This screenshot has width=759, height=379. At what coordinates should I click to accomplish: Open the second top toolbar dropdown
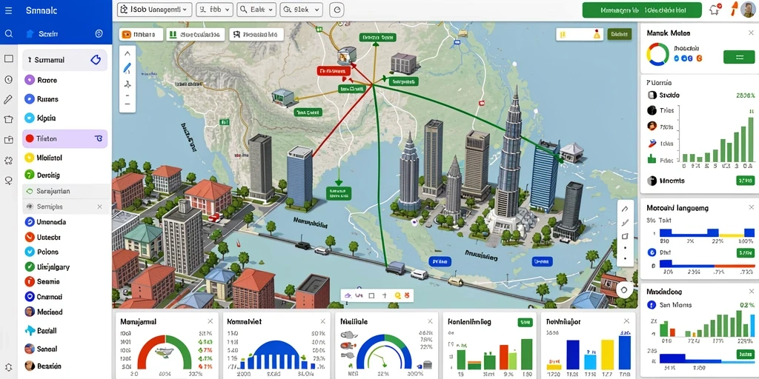215,9
